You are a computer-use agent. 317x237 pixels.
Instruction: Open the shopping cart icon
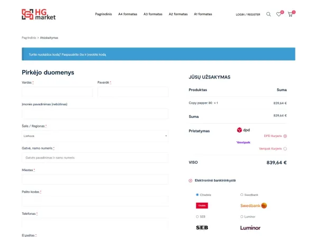pyautogui.click(x=290, y=14)
